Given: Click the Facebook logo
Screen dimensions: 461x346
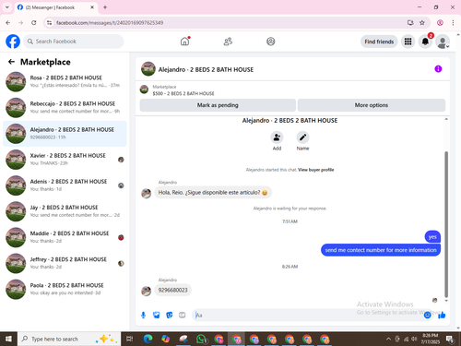Looking at the screenshot, I should (x=13, y=42).
